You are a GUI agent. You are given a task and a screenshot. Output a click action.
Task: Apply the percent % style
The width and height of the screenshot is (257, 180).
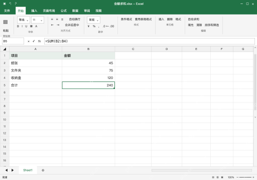(x=94, y=26)
